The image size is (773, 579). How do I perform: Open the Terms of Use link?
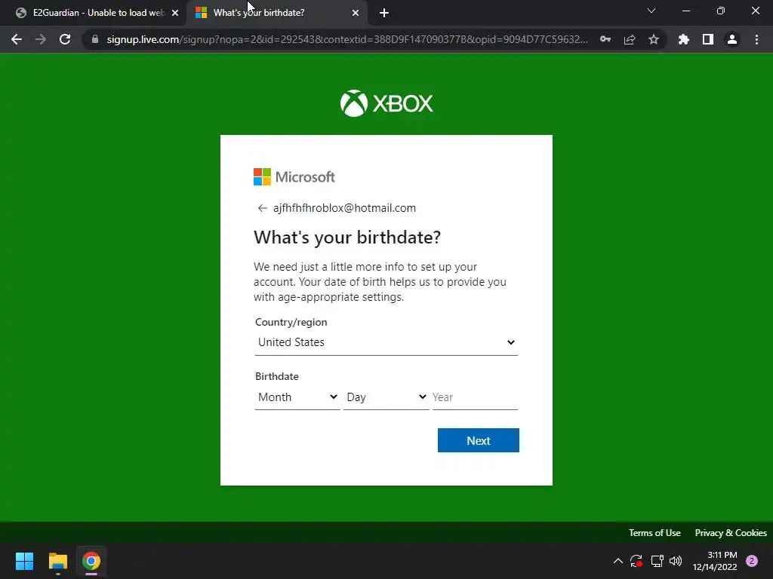pos(654,533)
